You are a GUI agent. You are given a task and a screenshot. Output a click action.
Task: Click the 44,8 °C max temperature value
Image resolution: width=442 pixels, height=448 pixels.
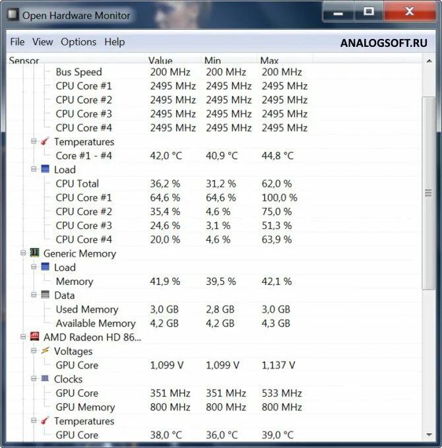coord(278,156)
